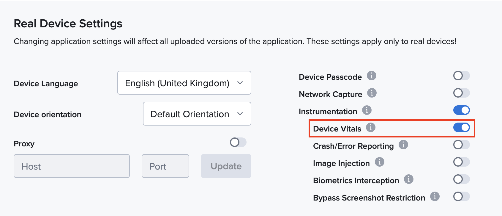Click the Bypass Screenshot Restriction info icon

click(x=435, y=197)
